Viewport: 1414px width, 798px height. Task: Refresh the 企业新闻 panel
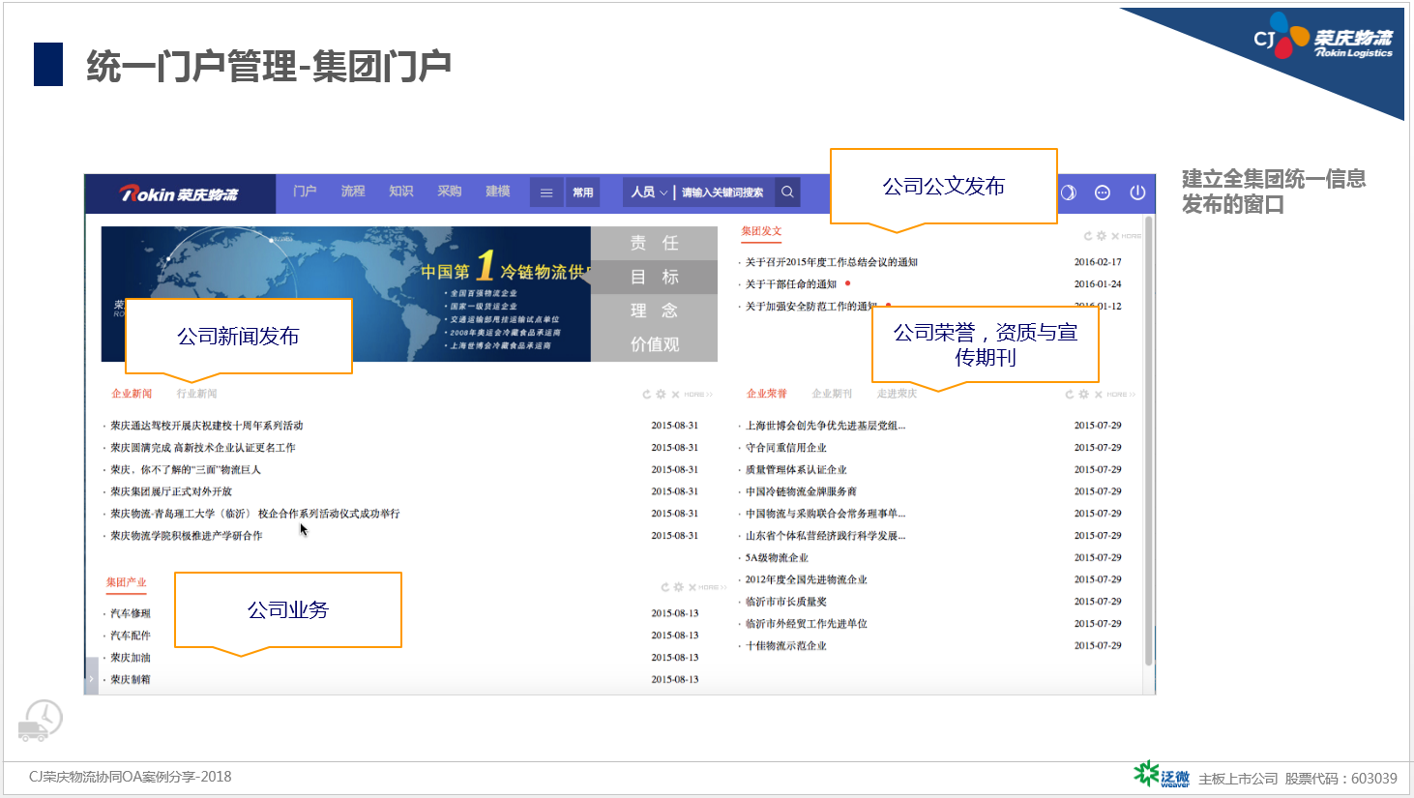click(x=647, y=395)
